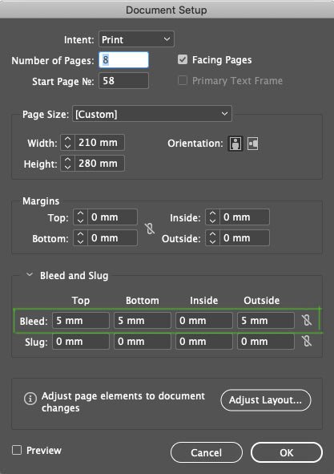Viewport: 334px width, 474px height.
Task: Toggle the Slug chain link icon
Action: 307,342
